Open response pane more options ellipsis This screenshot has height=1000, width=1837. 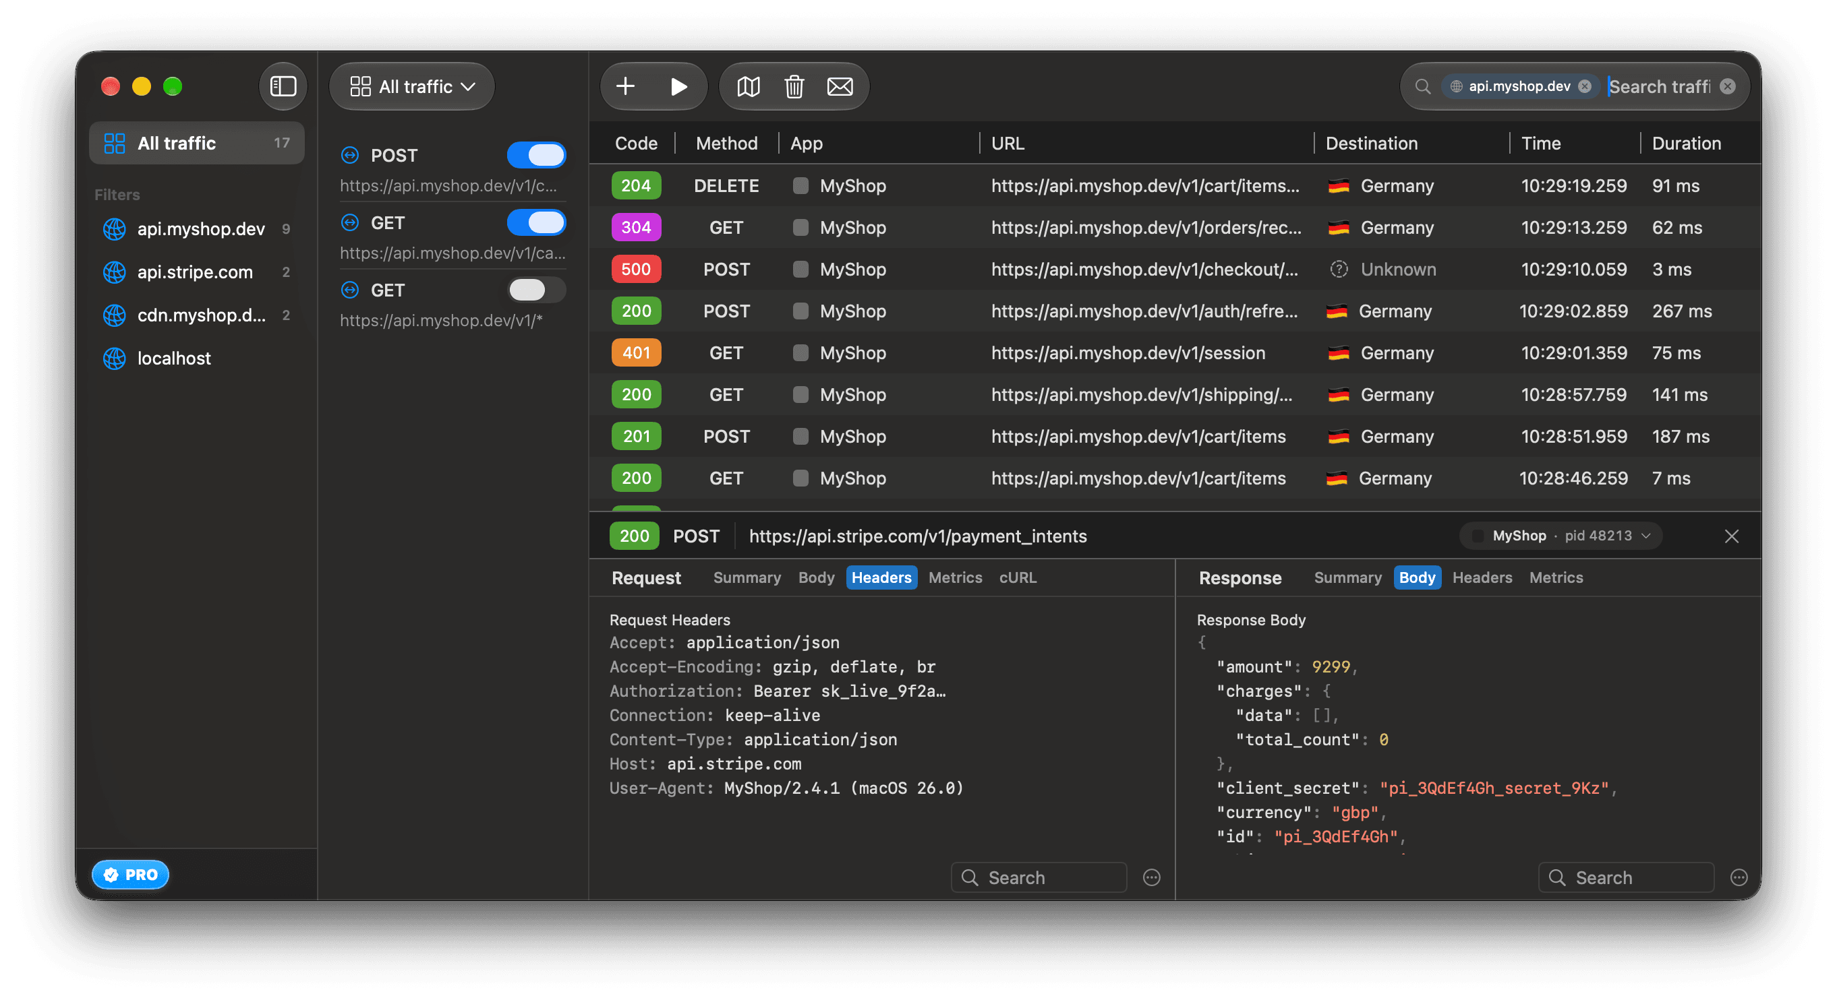pos(1739,877)
